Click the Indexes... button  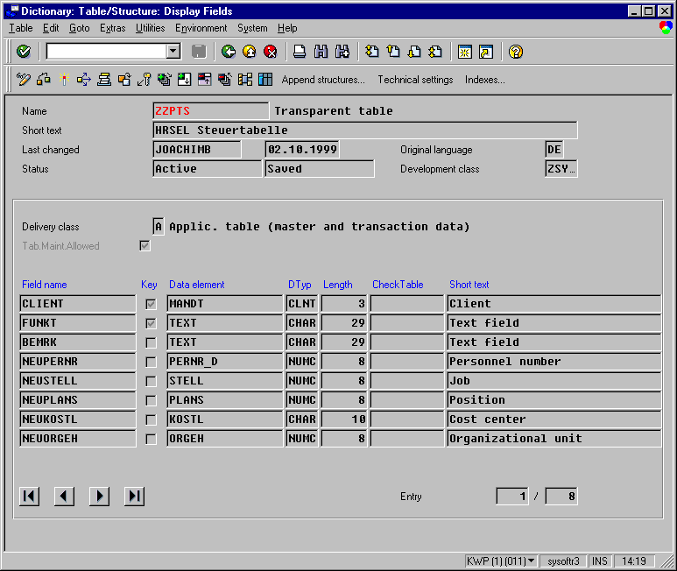pyautogui.click(x=484, y=80)
